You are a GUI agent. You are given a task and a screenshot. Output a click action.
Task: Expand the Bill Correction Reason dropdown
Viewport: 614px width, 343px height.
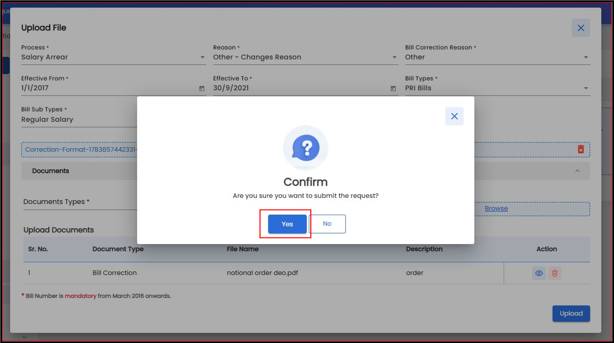(498, 57)
